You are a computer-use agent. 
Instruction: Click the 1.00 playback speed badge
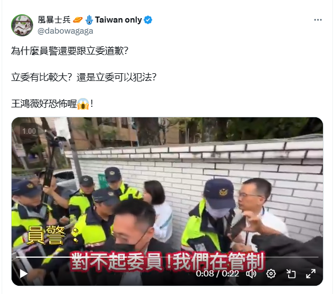[29, 131]
